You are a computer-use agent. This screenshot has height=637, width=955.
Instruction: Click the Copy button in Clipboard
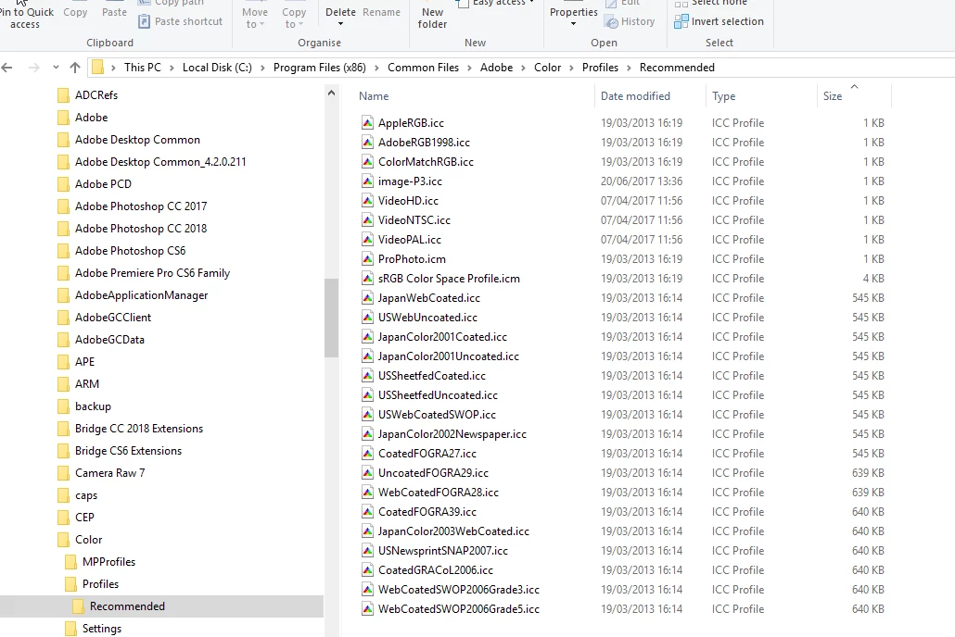pyautogui.click(x=75, y=12)
